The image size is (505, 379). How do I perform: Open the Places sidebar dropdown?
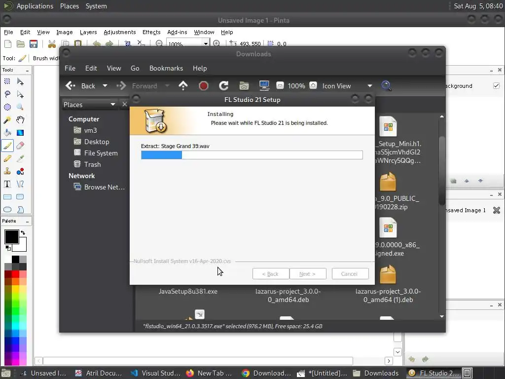pyautogui.click(x=112, y=105)
